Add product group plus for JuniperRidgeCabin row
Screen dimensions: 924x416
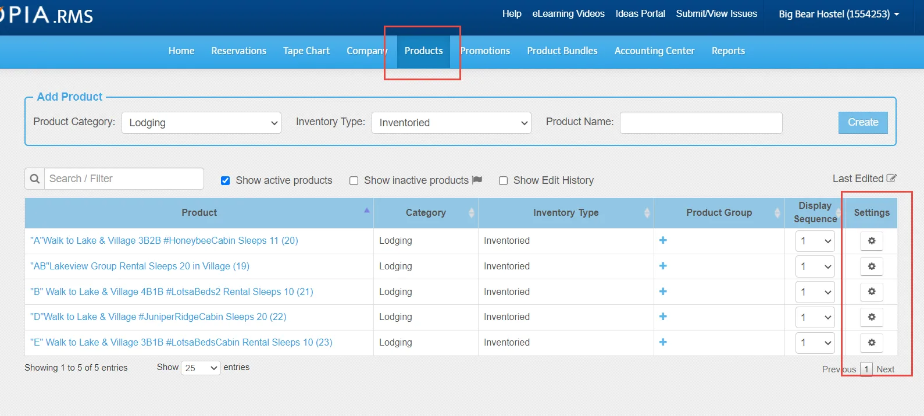663,317
